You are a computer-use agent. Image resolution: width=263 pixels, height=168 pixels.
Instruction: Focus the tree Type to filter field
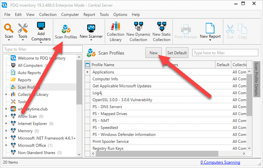(x=42, y=49)
